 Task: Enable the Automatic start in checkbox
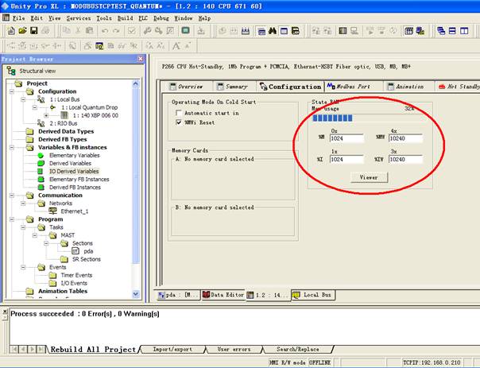179,114
